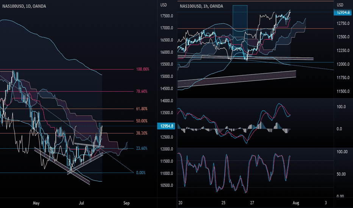353x208 pixels.
Task: Click 14000.0 on the daily price axis
Action: 167,101
